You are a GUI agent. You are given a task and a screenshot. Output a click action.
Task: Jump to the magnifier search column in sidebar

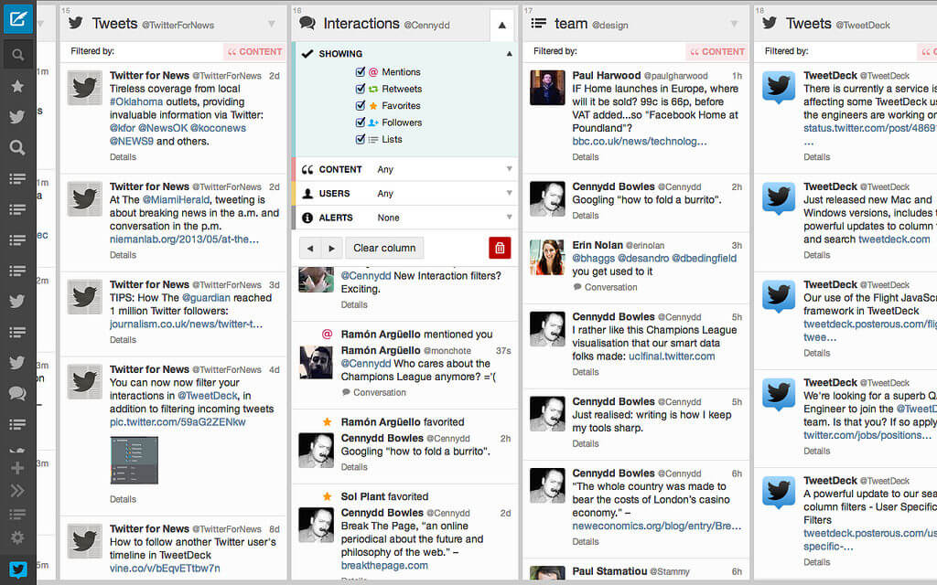17,147
